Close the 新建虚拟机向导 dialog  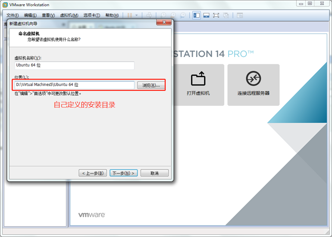click(164, 22)
